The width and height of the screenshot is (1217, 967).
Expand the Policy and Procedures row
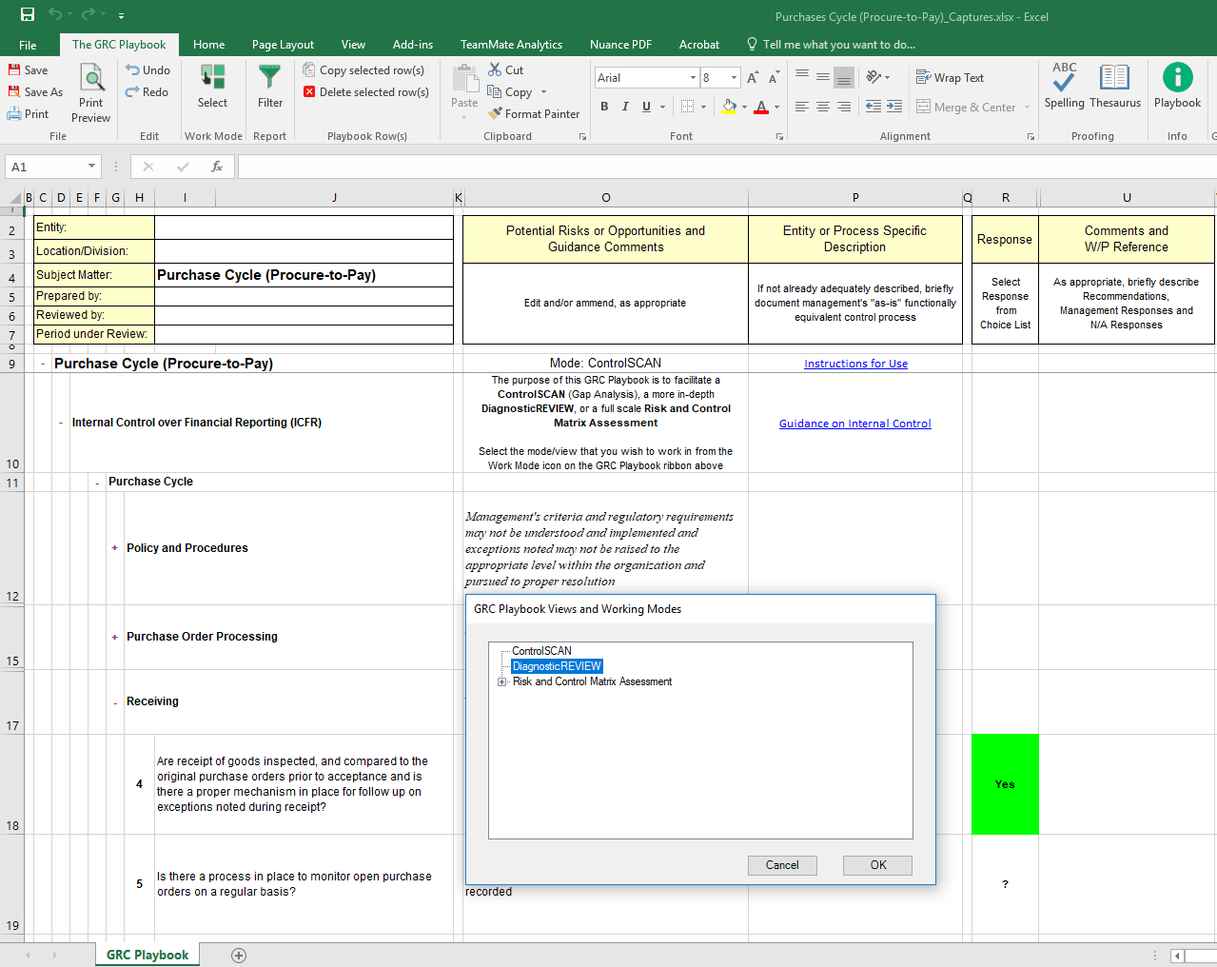click(x=114, y=547)
